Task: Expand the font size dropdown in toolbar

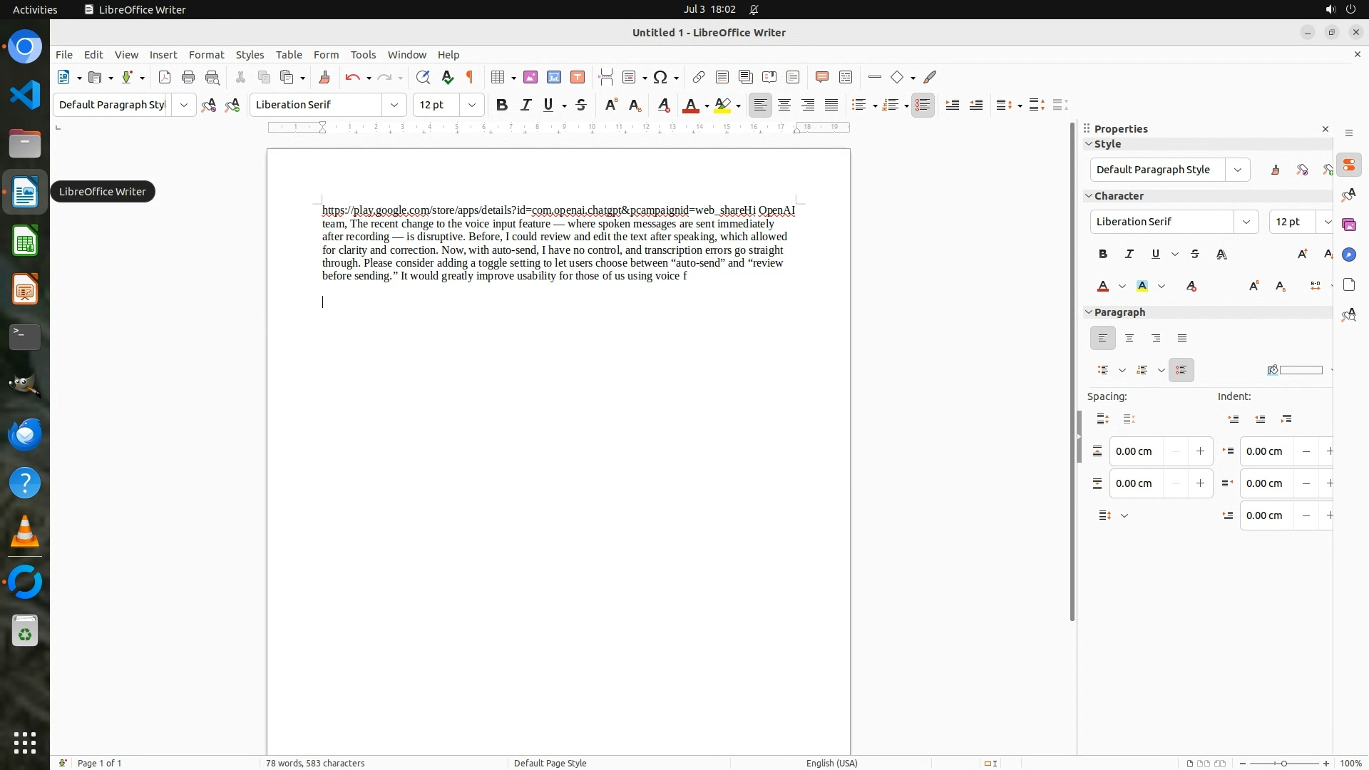Action: (471, 105)
